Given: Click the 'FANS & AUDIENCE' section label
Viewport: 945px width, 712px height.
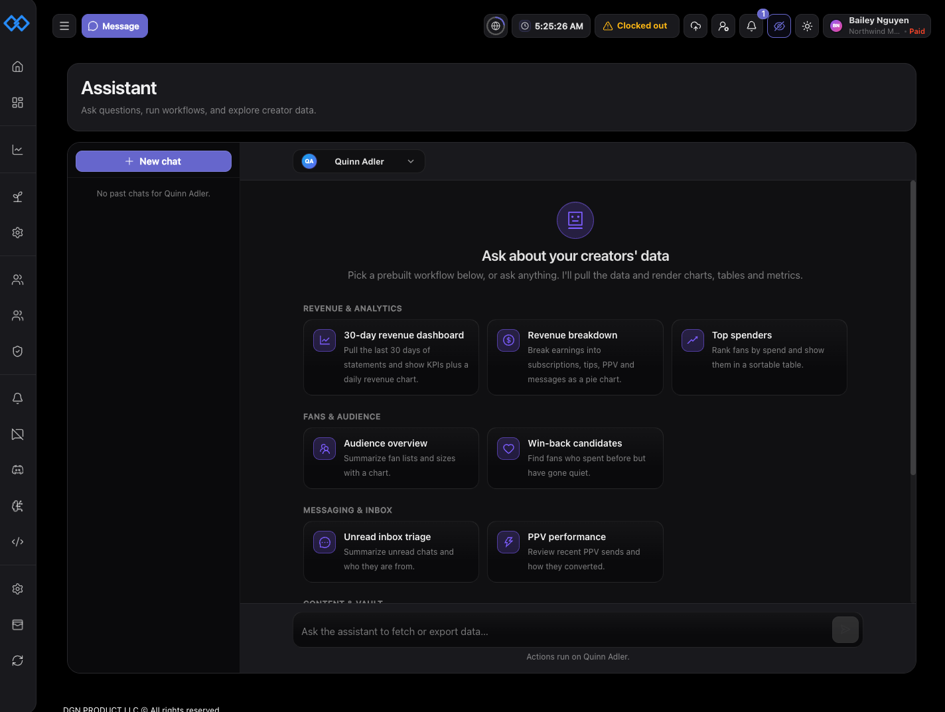Looking at the screenshot, I should tap(342, 417).
